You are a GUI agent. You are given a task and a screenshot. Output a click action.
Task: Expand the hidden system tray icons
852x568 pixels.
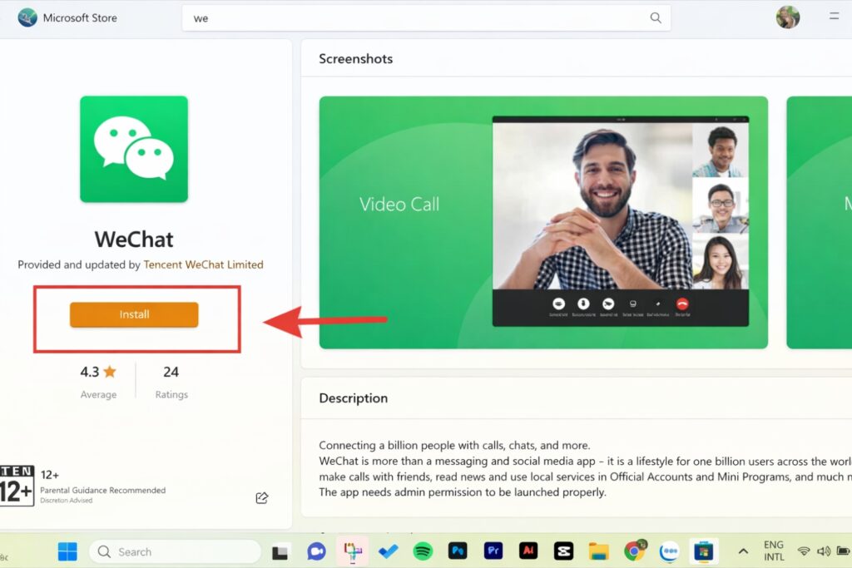click(x=743, y=551)
